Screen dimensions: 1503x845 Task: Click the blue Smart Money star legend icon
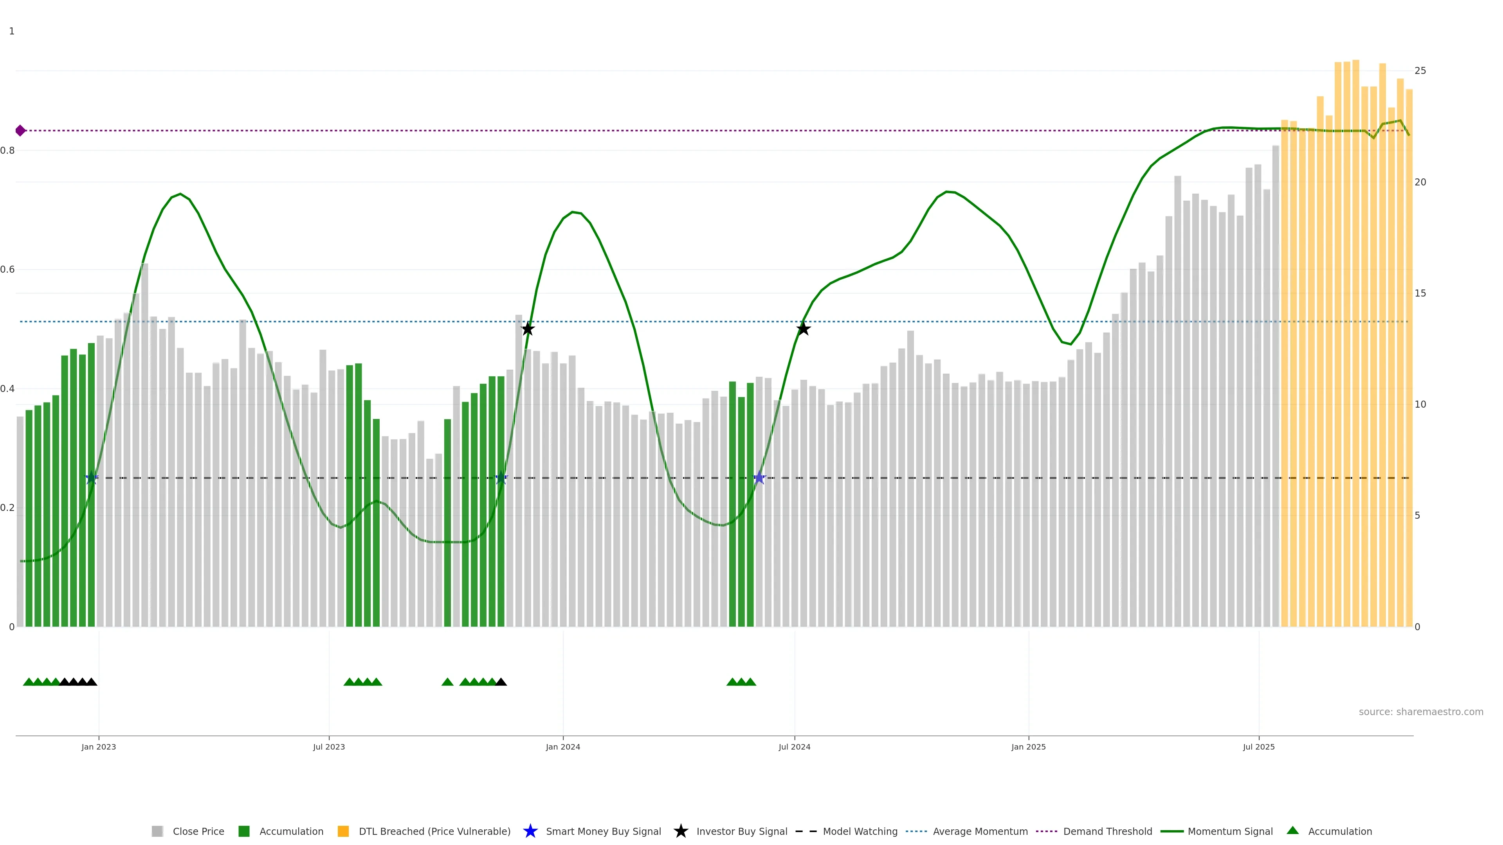click(530, 831)
